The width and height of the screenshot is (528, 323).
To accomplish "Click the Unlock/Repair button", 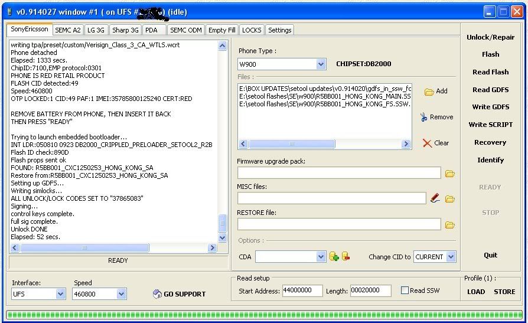I will (x=490, y=37).
